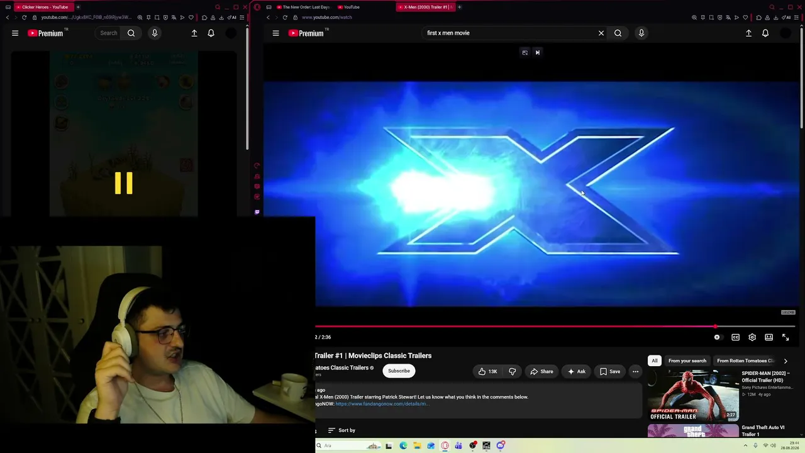
Task: Dislike the X-Men trailer video
Action: pyautogui.click(x=513, y=372)
